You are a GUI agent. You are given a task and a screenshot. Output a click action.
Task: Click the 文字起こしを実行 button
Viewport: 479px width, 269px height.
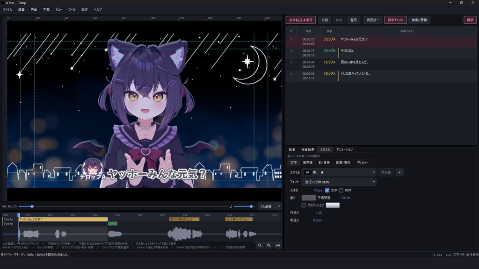pos(301,20)
